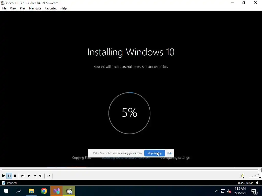This screenshot has height=196, width=262.
Task: Click the system volume tray icon
Action: pyautogui.click(x=229, y=191)
